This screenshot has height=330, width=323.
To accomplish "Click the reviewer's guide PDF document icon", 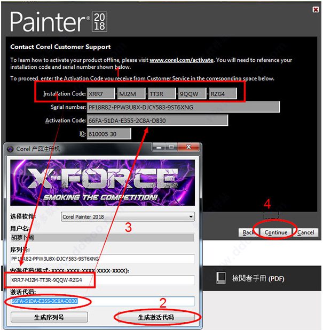I will (221, 278).
